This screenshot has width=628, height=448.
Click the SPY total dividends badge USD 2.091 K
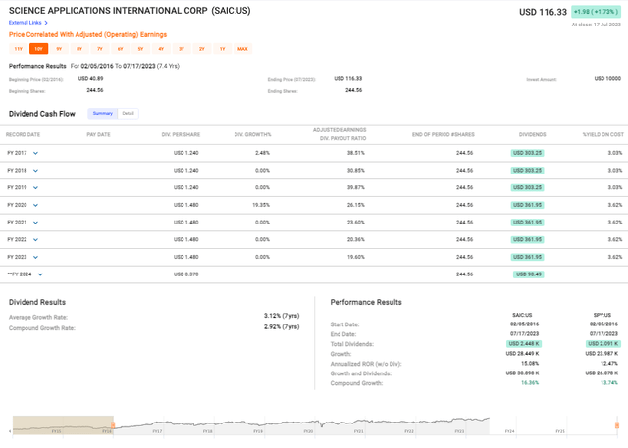[603, 344]
